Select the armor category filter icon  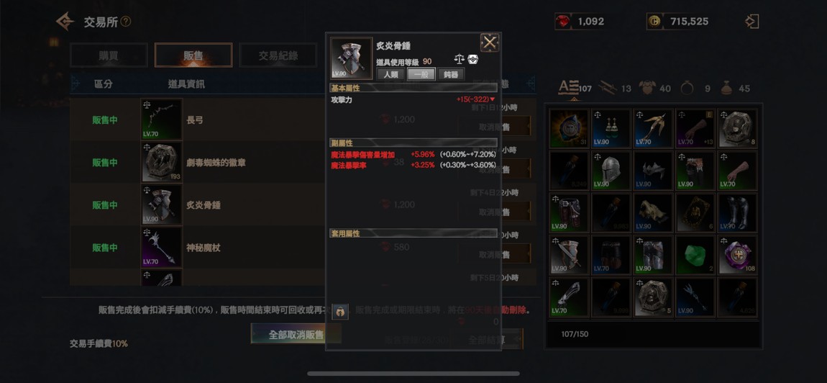tap(647, 88)
